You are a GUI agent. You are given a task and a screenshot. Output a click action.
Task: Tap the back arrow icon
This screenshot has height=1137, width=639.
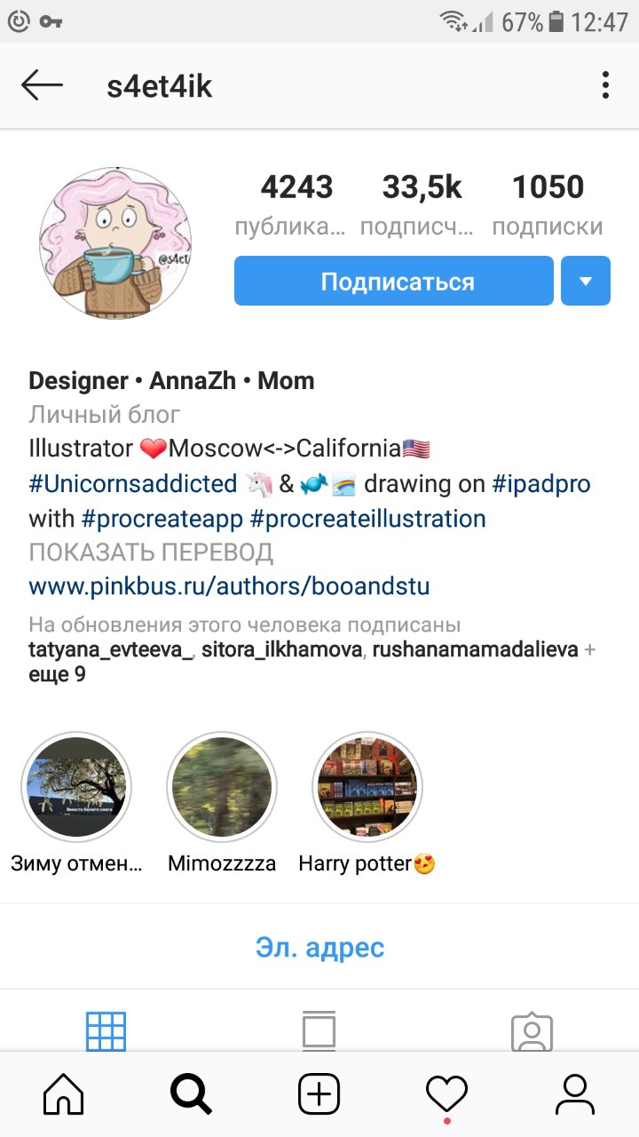[42, 86]
